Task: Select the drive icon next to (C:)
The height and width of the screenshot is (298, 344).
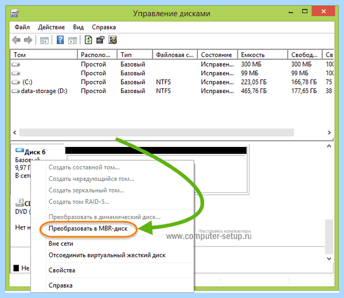Action: pyautogui.click(x=16, y=82)
